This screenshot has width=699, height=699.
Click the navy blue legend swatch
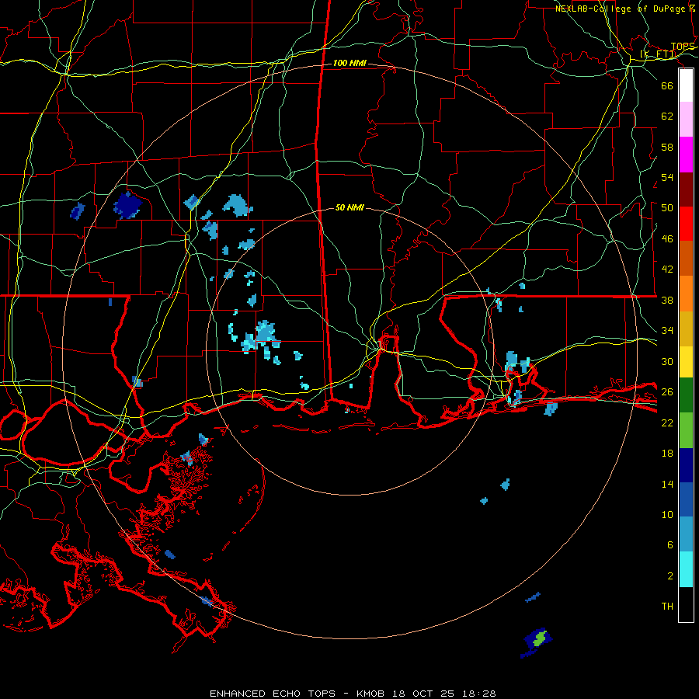click(x=686, y=465)
